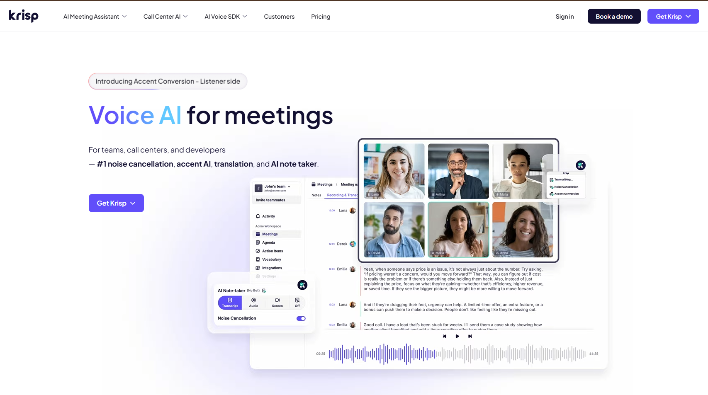The height and width of the screenshot is (395, 708).
Task: Skip to next track in audio player
Action: tap(470, 336)
